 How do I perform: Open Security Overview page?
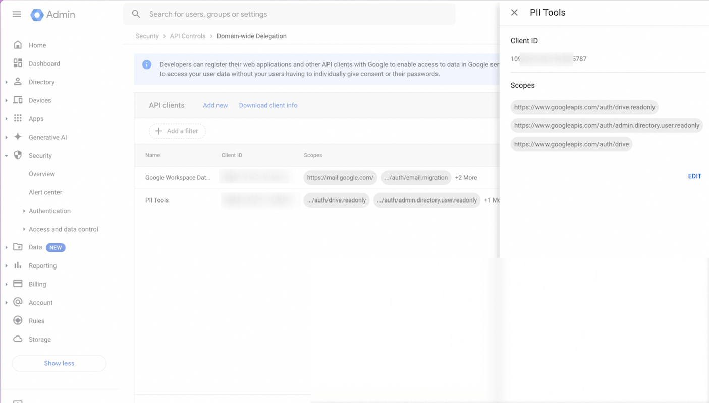pyautogui.click(x=42, y=174)
